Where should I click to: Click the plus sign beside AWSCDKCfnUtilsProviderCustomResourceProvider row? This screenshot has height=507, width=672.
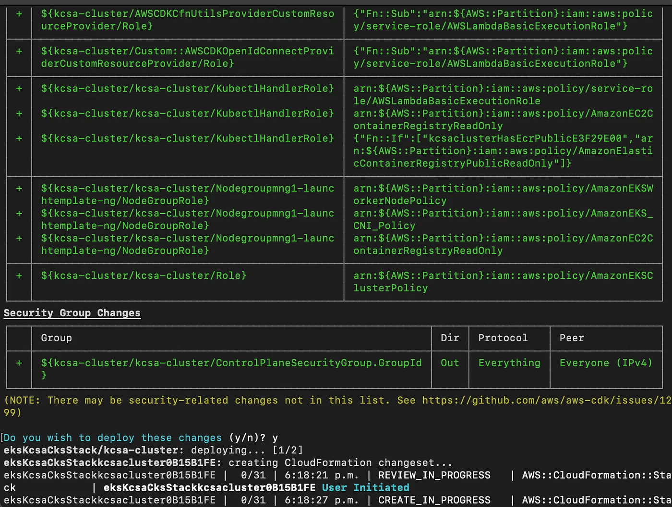pyautogui.click(x=19, y=14)
